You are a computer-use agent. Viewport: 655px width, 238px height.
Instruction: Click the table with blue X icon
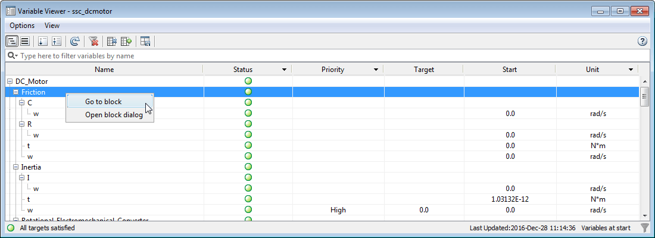coord(112,41)
